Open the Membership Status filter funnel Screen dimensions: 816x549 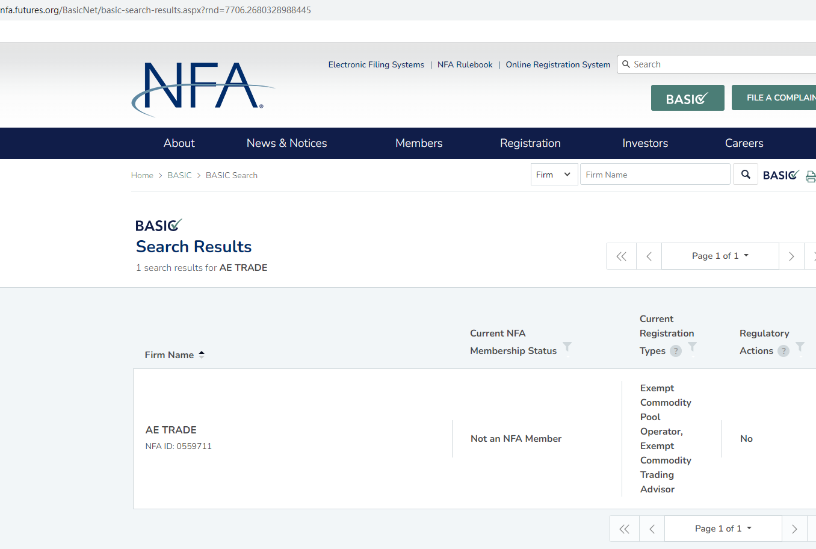(567, 347)
